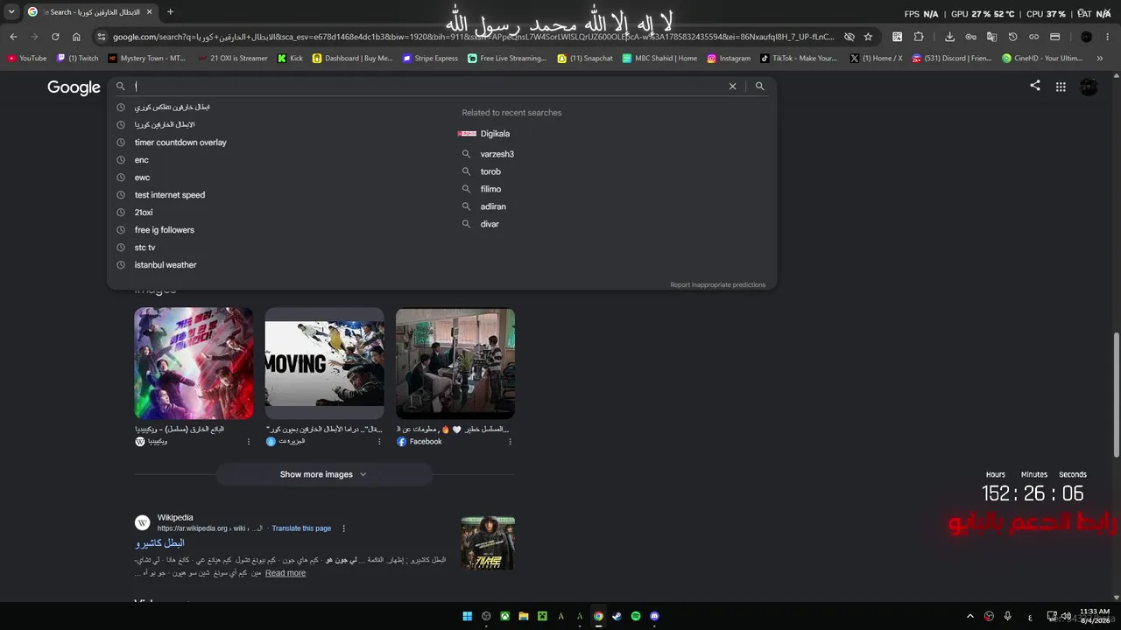Select the 'timer countdown overlay' suggestion
This screenshot has height=630, width=1121.
pos(180,143)
